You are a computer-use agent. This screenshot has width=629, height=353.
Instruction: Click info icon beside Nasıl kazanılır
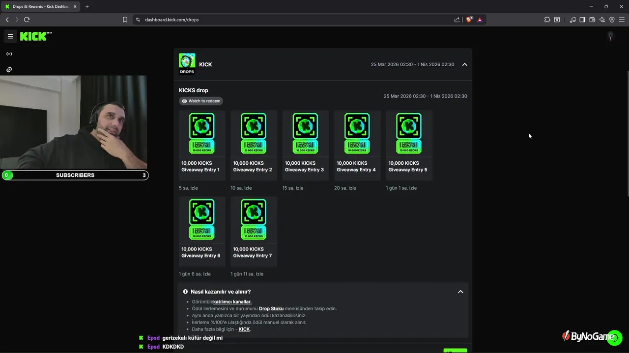(x=185, y=292)
